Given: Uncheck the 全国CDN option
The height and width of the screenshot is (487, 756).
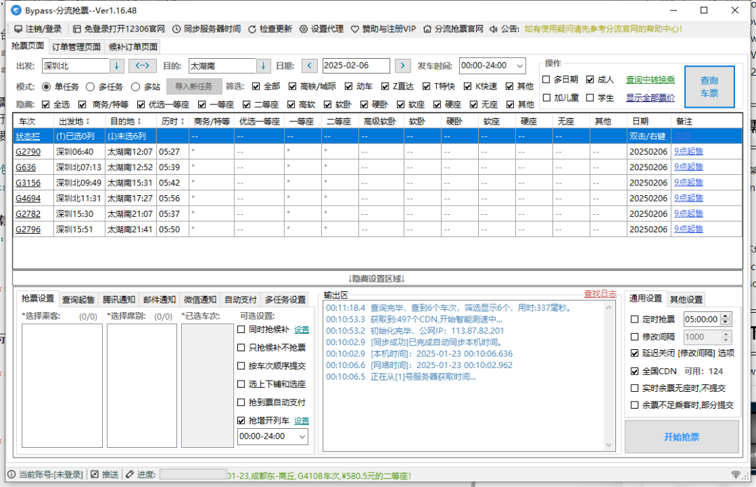Looking at the screenshot, I should (x=635, y=372).
